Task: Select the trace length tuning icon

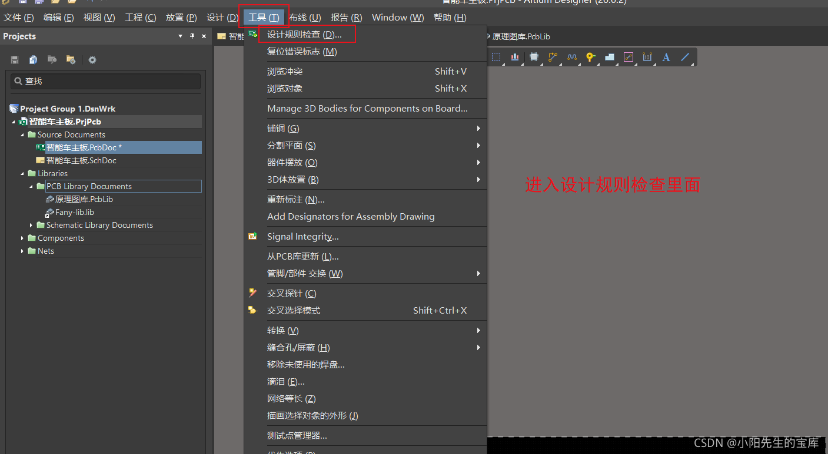Action: click(x=571, y=57)
